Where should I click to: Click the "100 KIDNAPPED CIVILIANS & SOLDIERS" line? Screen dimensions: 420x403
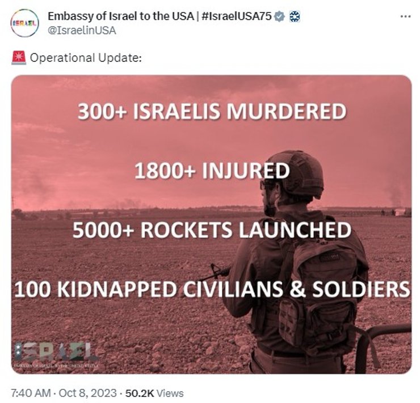pos(211,289)
